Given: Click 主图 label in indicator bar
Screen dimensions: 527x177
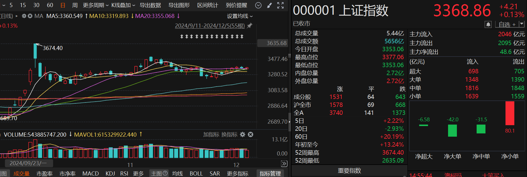Looking at the screenshot, I should click(156, 173).
